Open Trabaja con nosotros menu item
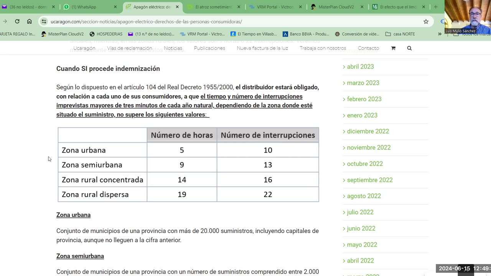This screenshot has width=491, height=276. (323, 48)
